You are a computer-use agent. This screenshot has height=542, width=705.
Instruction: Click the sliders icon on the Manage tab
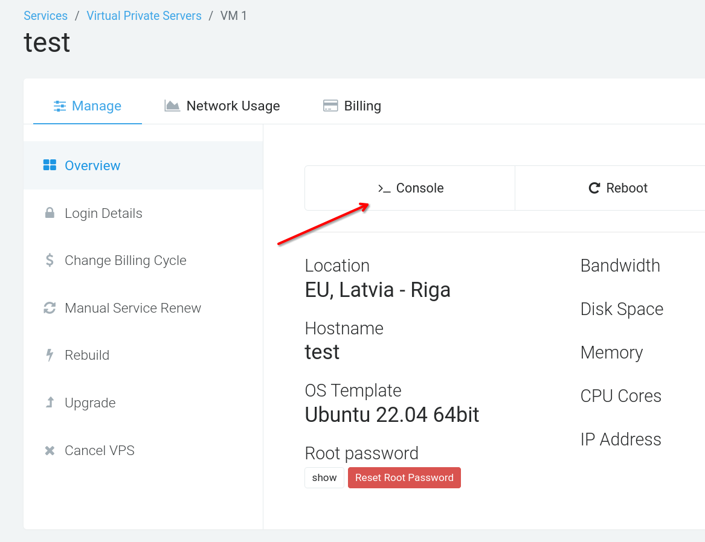pyautogui.click(x=59, y=105)
